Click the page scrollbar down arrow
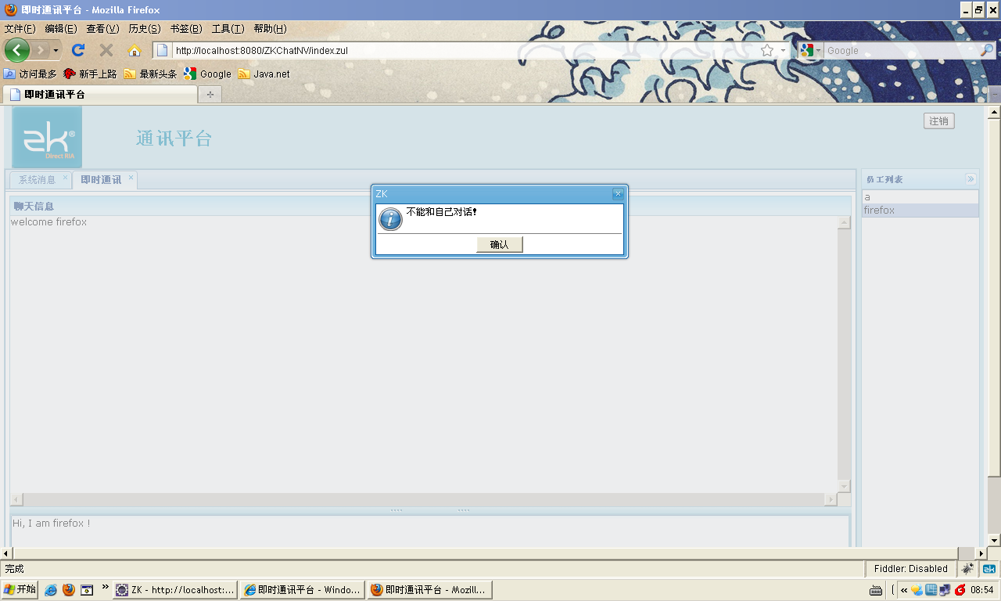This screenshot has height=601, width=1001. [994, 541]
